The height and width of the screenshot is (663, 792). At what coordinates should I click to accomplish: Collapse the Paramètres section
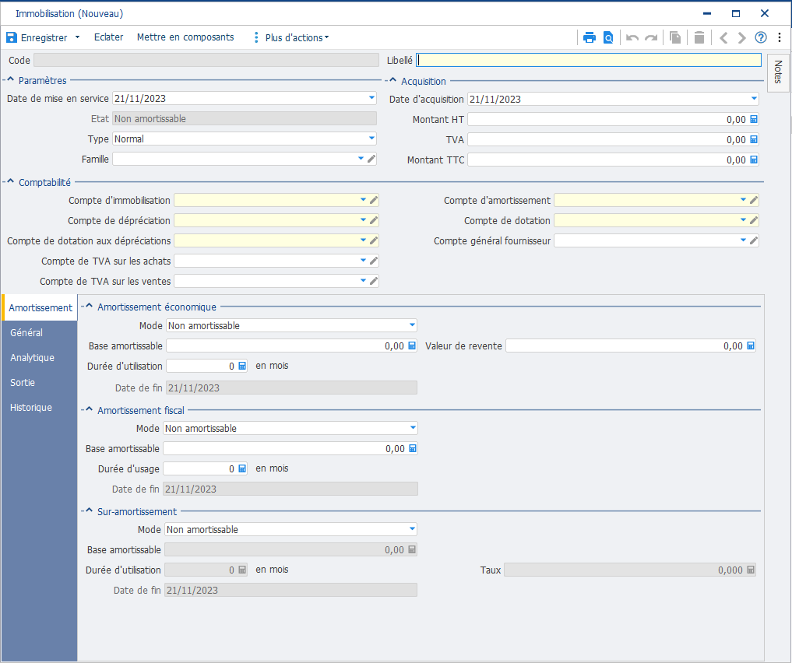tap(10, 80)
